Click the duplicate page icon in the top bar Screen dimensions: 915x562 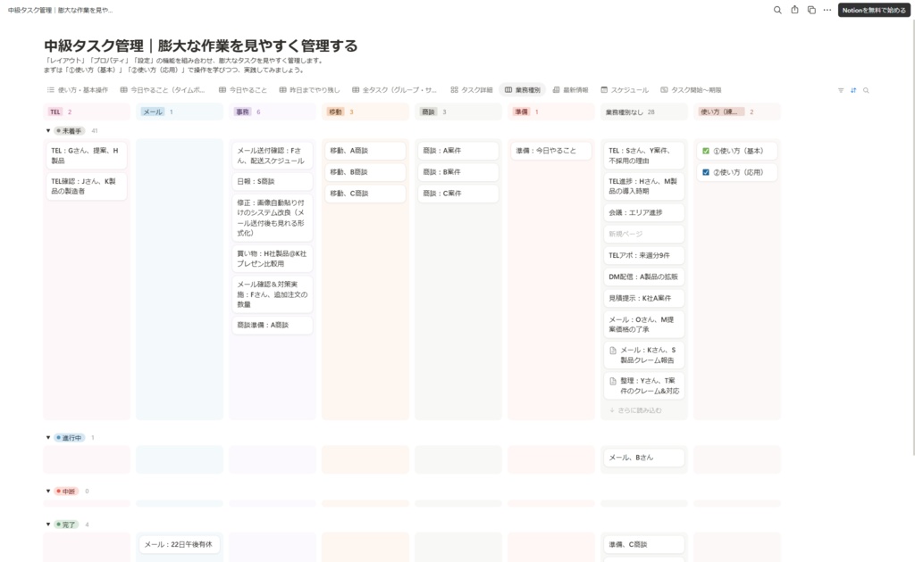pyautogui.click(x=811, y=11)
